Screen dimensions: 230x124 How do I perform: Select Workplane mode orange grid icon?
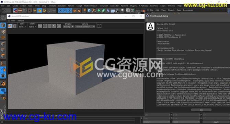[3, 37]
